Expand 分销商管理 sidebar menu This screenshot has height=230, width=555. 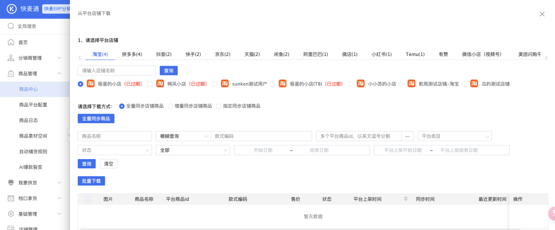(x=60, y=58)
